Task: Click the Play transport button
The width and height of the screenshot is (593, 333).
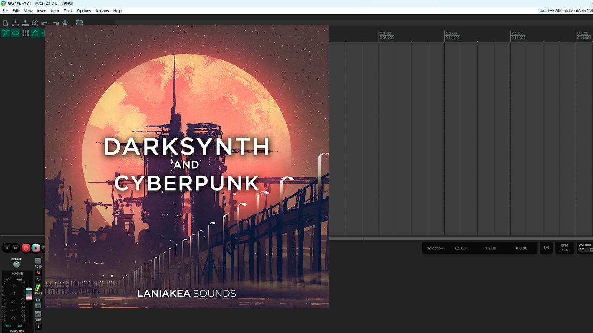Action: point(36,248)
